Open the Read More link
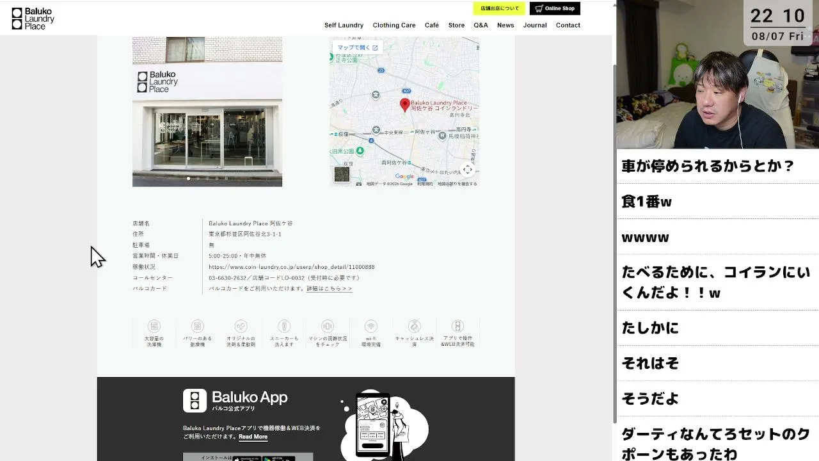819x461 pixels. [253, 437]
